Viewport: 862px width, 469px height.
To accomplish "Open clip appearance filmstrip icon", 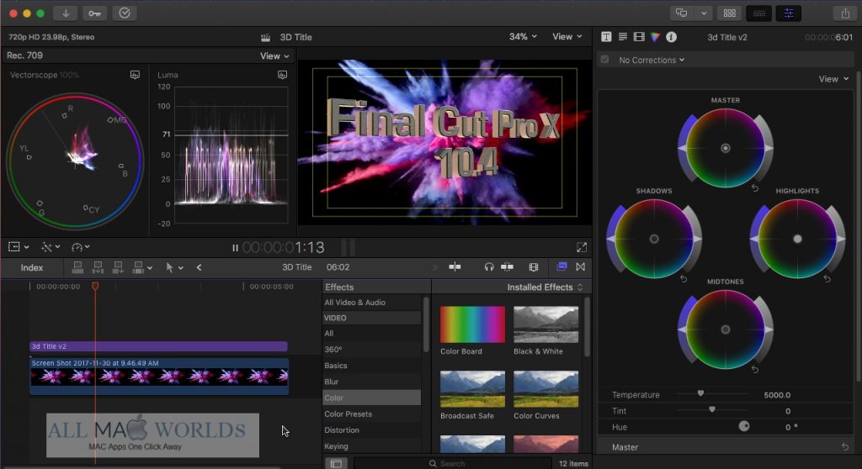I will pos(533,267).
